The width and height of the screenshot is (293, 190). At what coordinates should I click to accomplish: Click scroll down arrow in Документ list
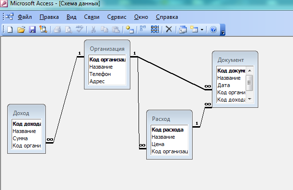[x=250, y=99]
